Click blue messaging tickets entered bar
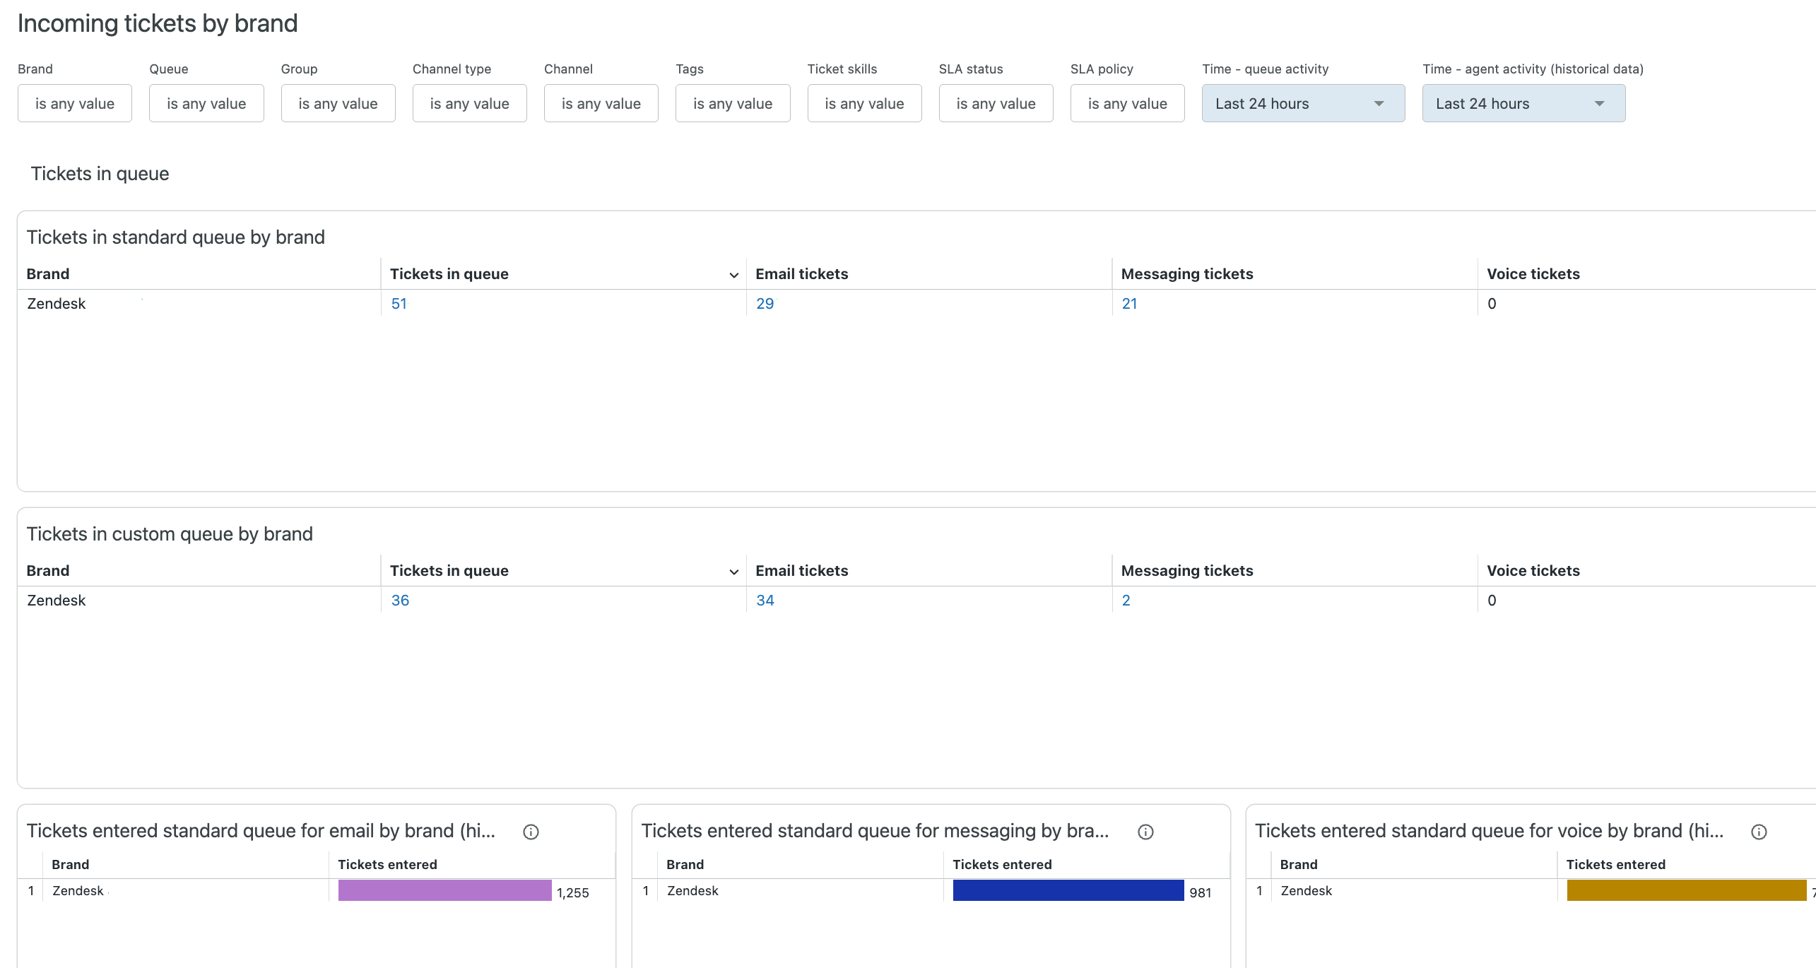 pos(1068,890)
